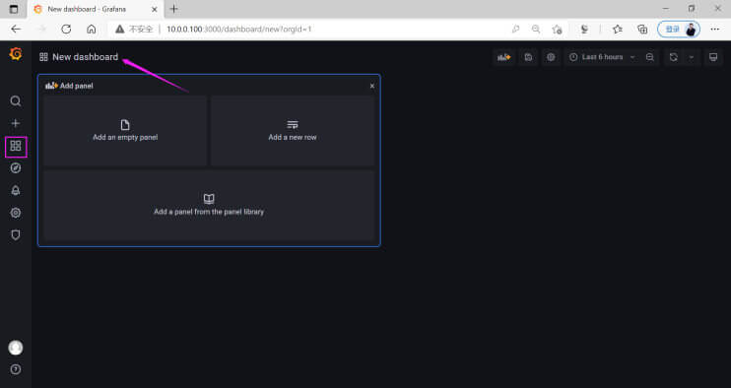Close the New dashboard - Grafana tab

155,9
